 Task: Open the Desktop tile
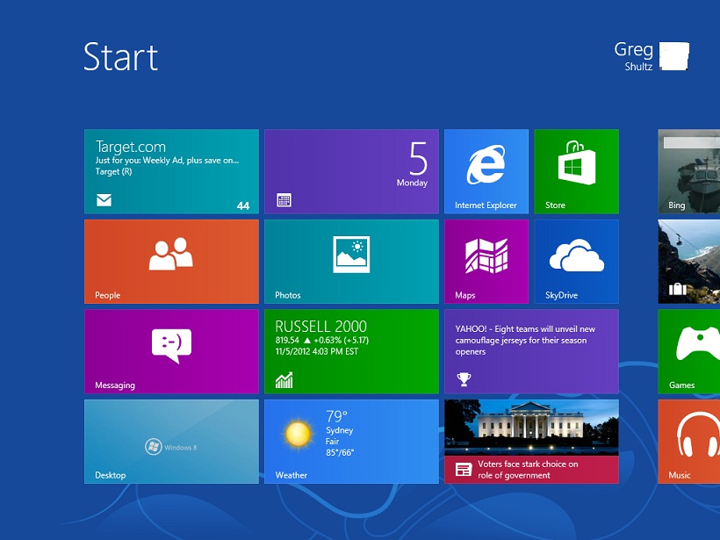pyautogui.click(x=171, y=442)
